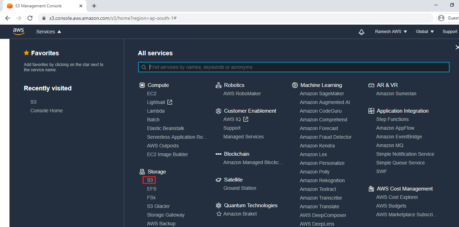459x227 pixels.
Task: Open Amazon SageMaker
Action: [322, 94]
